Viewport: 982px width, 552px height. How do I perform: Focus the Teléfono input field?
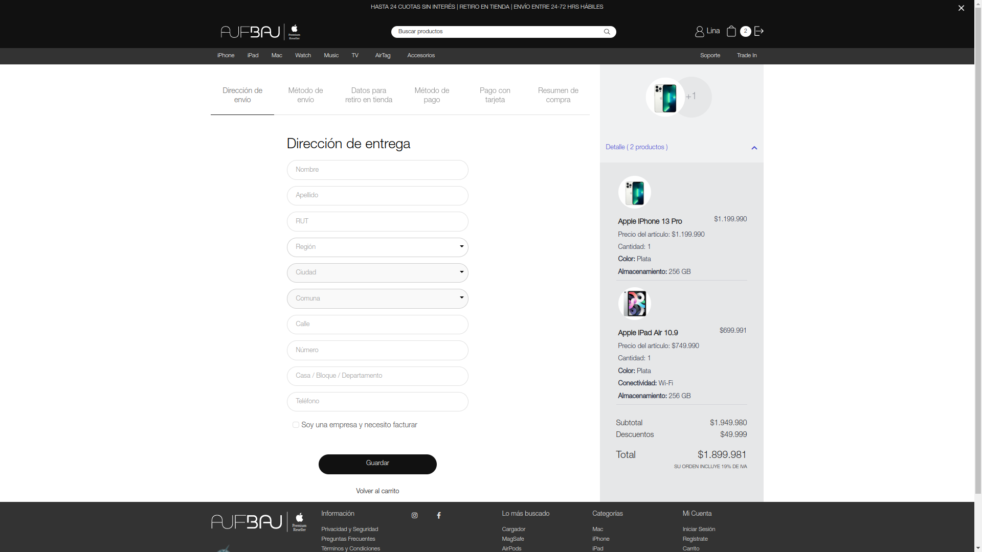pos(377,401)
